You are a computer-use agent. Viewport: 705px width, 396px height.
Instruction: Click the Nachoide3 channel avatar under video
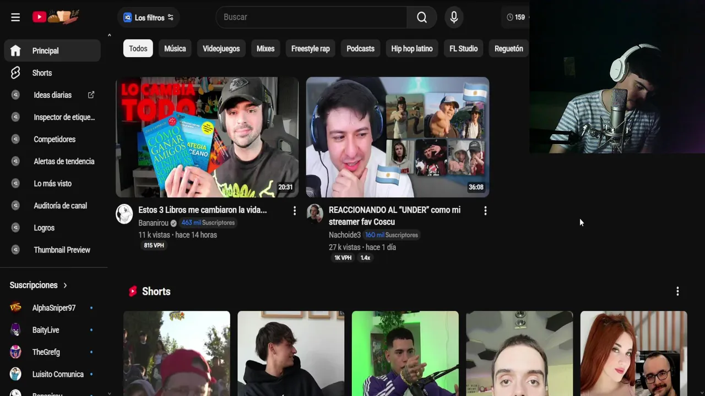coord(315,214)
